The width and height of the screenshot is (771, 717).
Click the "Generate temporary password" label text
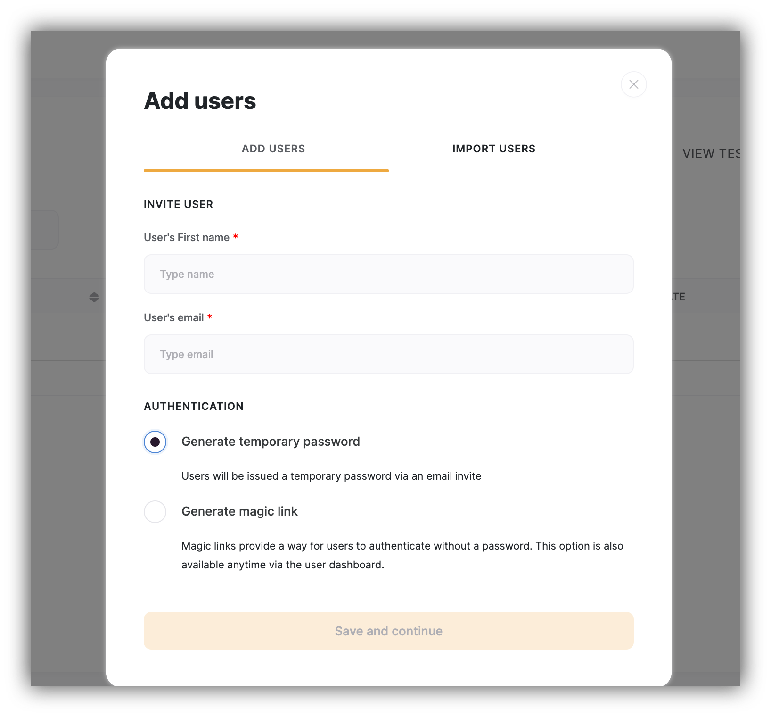click(271, 442)
